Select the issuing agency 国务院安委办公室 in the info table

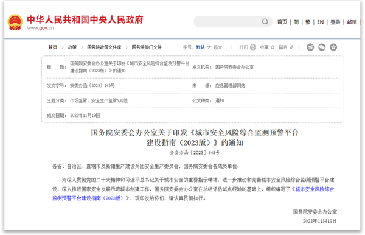(x=234, y=67)
